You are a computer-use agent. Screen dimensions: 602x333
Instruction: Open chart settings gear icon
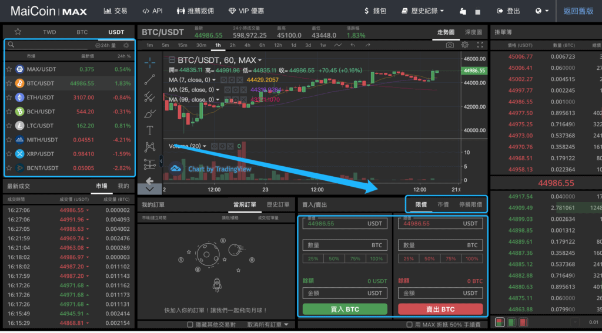[x=465, y=45]
